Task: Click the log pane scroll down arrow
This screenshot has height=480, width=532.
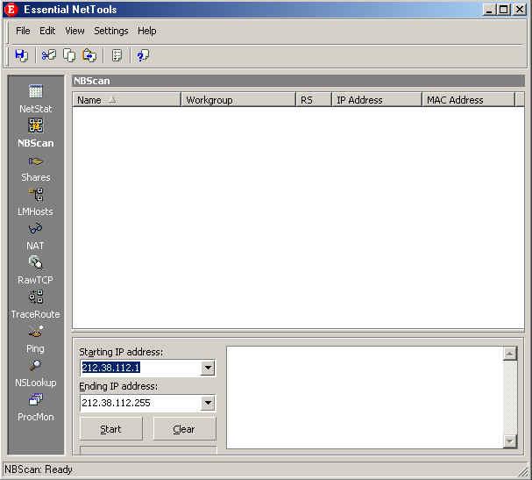Action: 509,441
